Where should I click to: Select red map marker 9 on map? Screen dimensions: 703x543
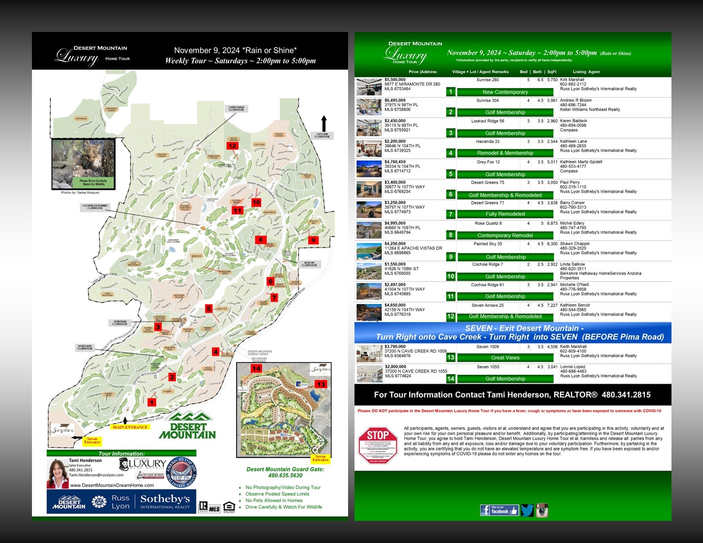313,240
